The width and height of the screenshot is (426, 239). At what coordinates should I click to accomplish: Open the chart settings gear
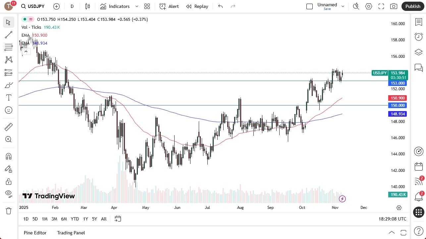pos(368,6)
